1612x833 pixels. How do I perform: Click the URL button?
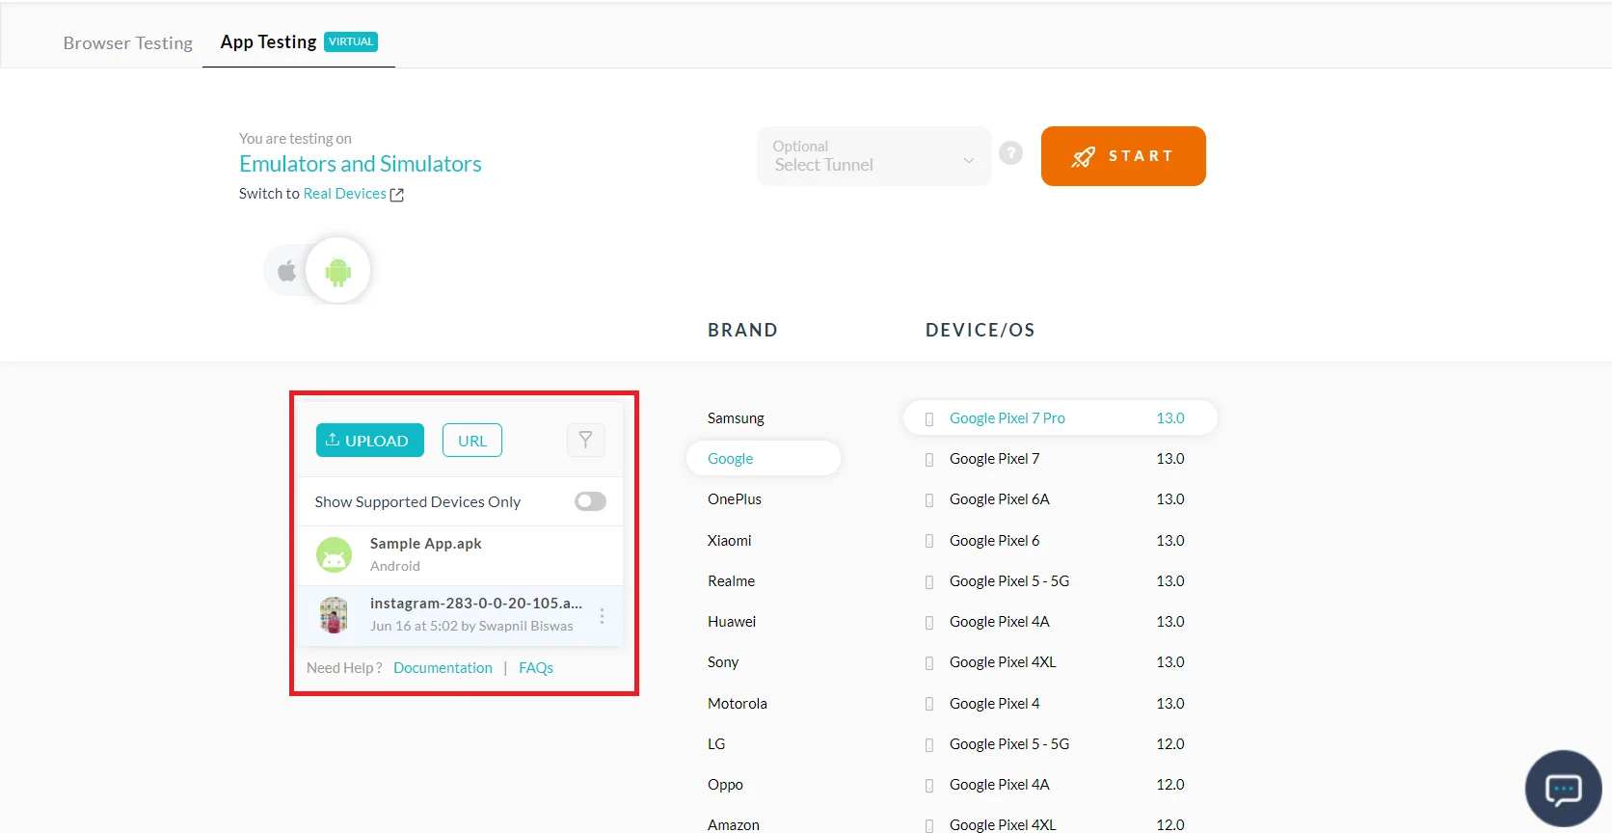tap(472, 441)
